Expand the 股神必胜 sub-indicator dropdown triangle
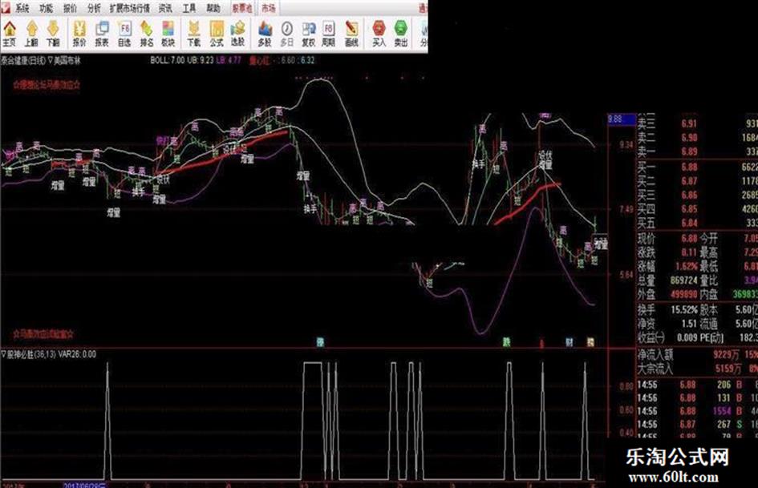 [4, 354]
